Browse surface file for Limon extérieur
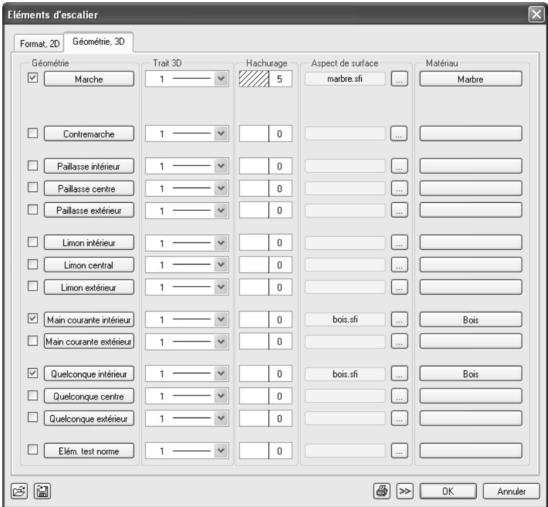548x507 pixels. 399,287
